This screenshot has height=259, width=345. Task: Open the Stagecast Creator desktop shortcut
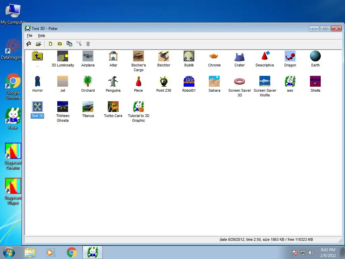13,156
